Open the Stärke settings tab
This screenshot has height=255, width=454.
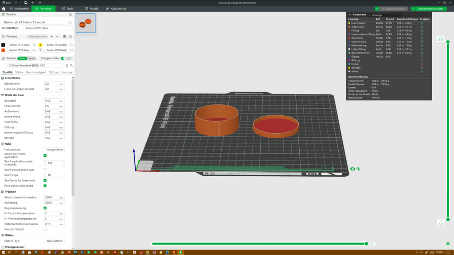click(19, 72)
